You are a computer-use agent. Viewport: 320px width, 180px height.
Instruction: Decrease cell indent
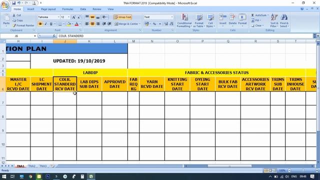pyautogui.click(x=104, y=24)
